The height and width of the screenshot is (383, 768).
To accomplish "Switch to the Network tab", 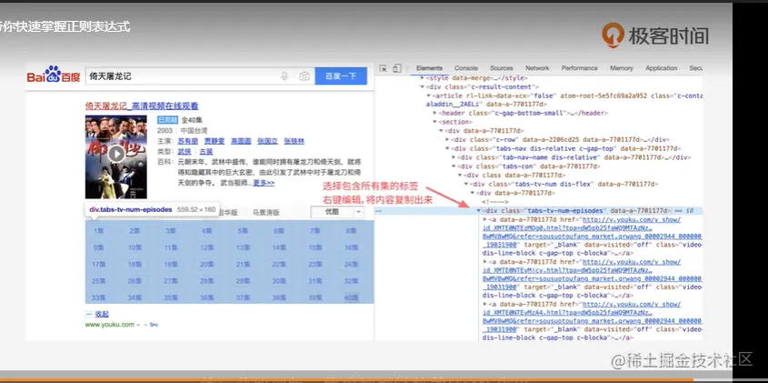I will point(537,68).
